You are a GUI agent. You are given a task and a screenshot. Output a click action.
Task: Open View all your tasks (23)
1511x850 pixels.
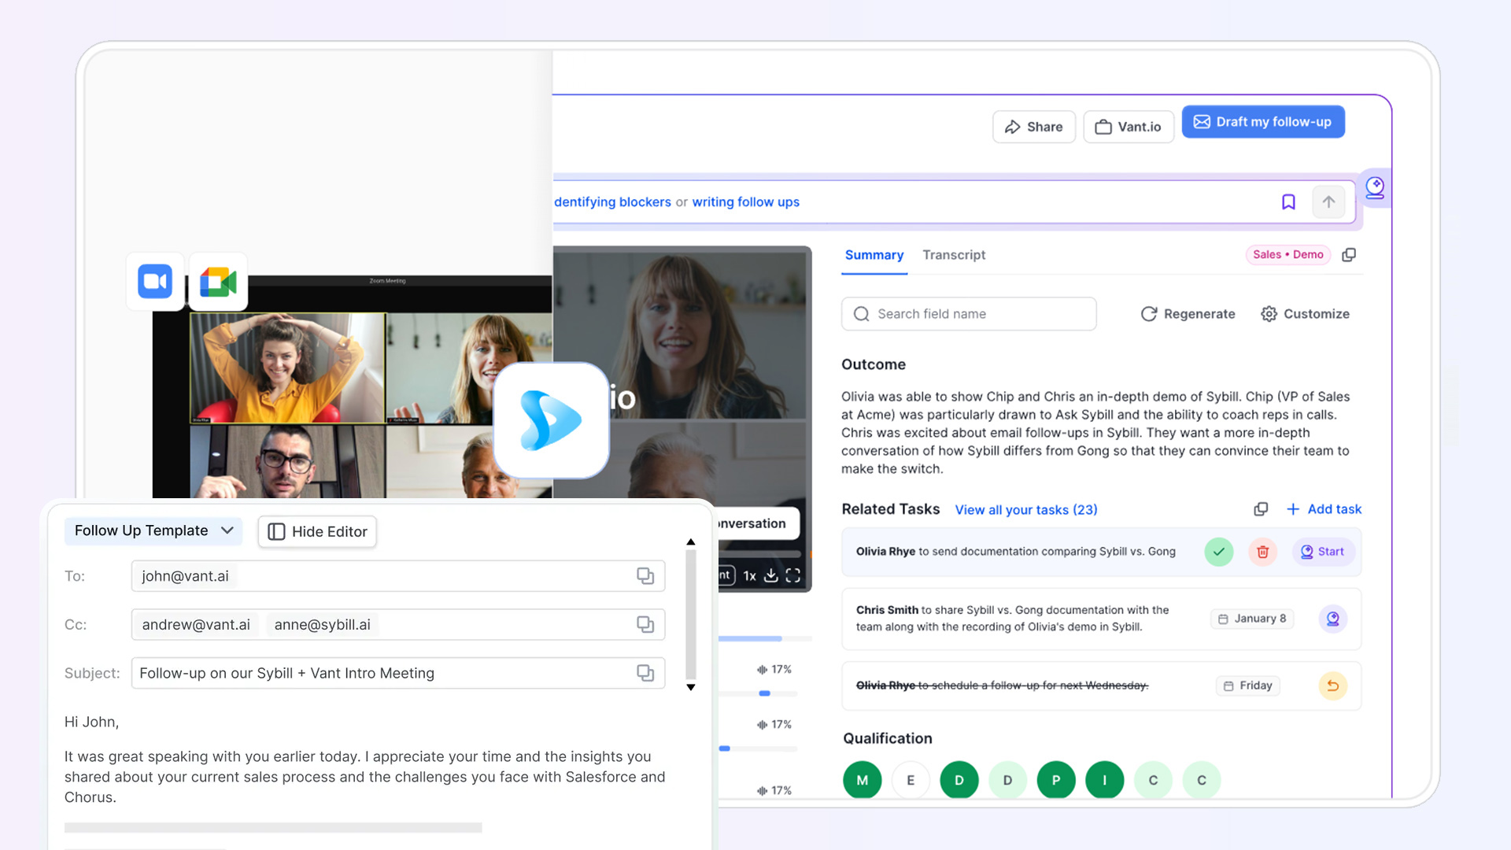click(x=1026, y=510)
